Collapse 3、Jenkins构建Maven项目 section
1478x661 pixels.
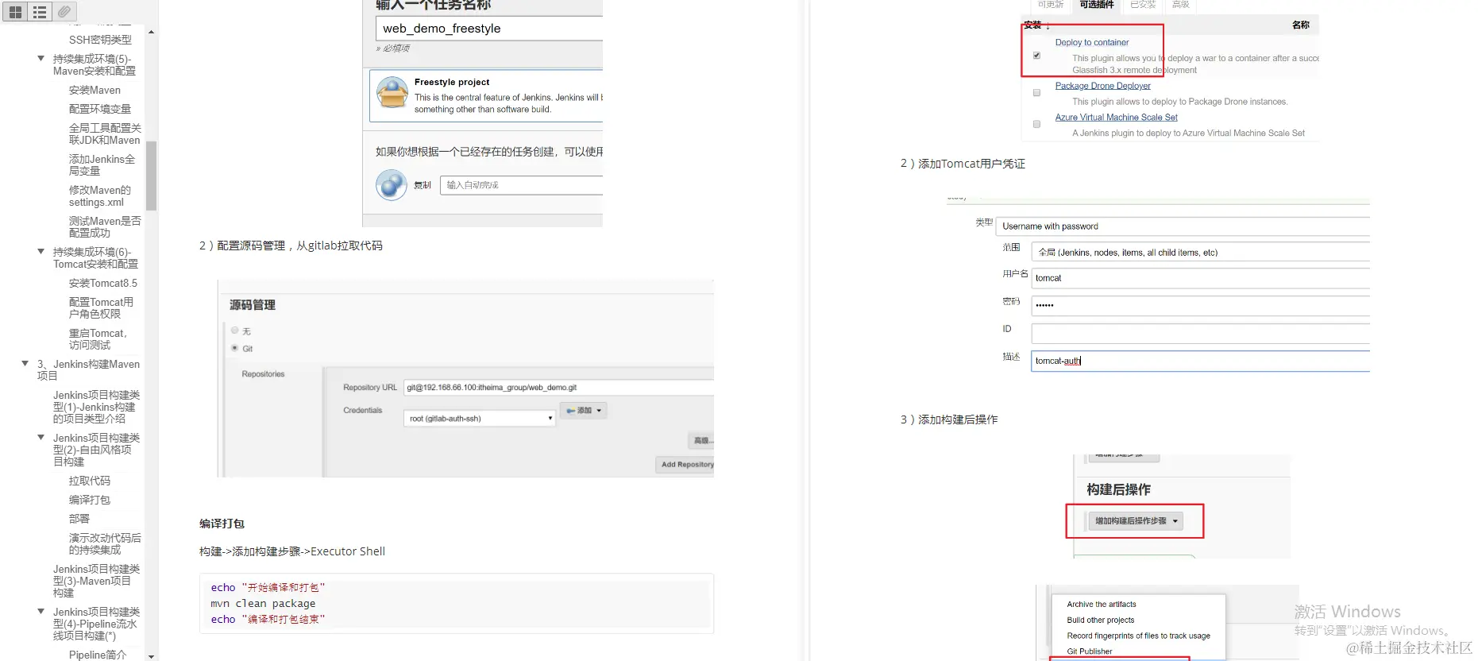pos(25,364)
